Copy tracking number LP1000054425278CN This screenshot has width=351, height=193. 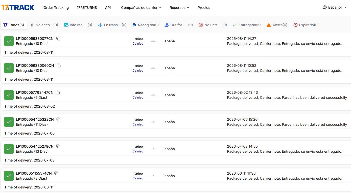(x=58, y=146)
